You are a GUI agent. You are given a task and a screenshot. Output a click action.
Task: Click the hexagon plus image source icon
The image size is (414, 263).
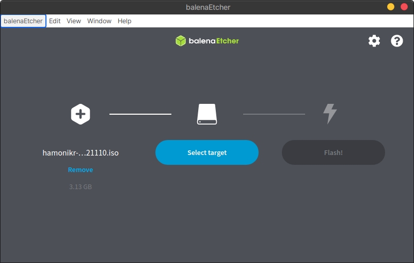click(81, 114)
